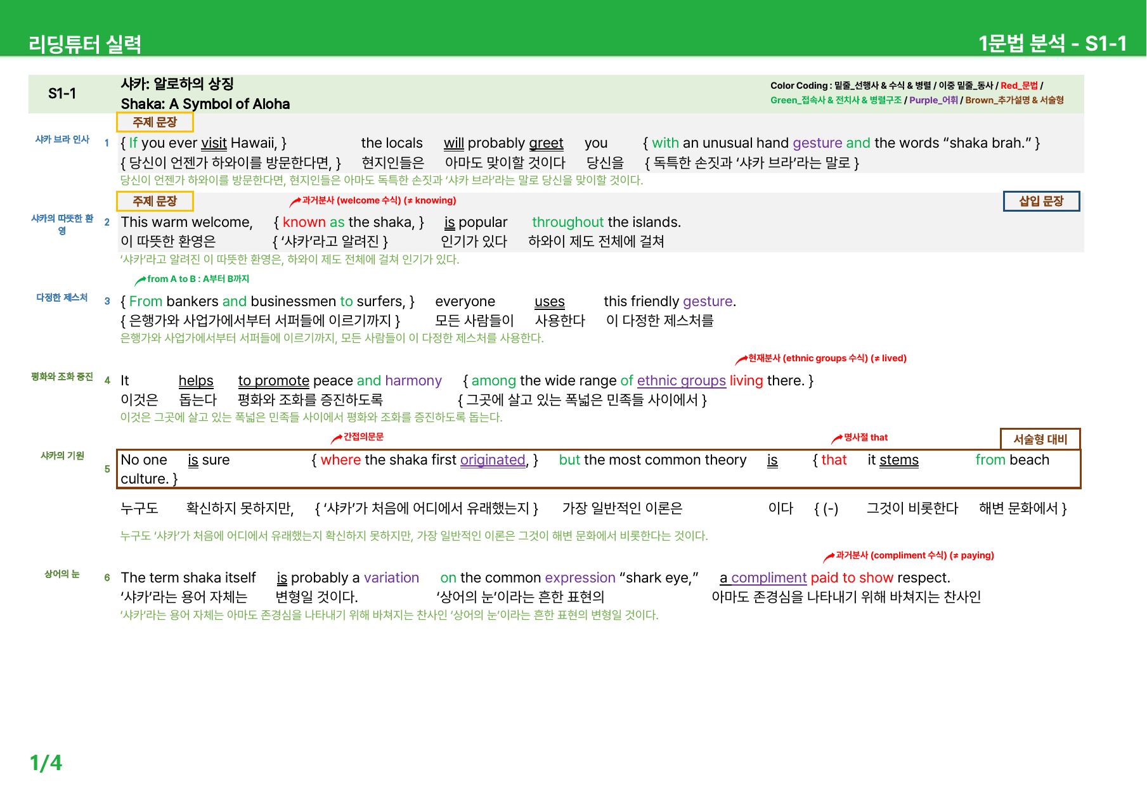Click the "Color Coding" legend label
The height and width of the screenshot is (810, 1147).
(799, 86)
